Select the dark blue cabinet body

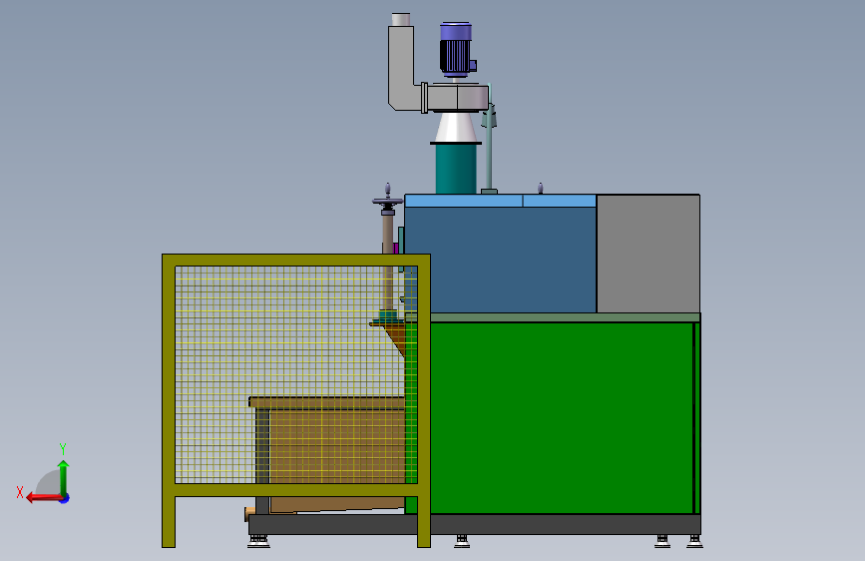tap(501, 260)
